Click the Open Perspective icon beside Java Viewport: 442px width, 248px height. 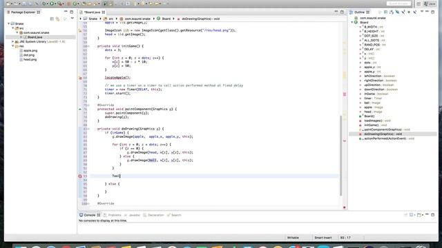[419, 3]
